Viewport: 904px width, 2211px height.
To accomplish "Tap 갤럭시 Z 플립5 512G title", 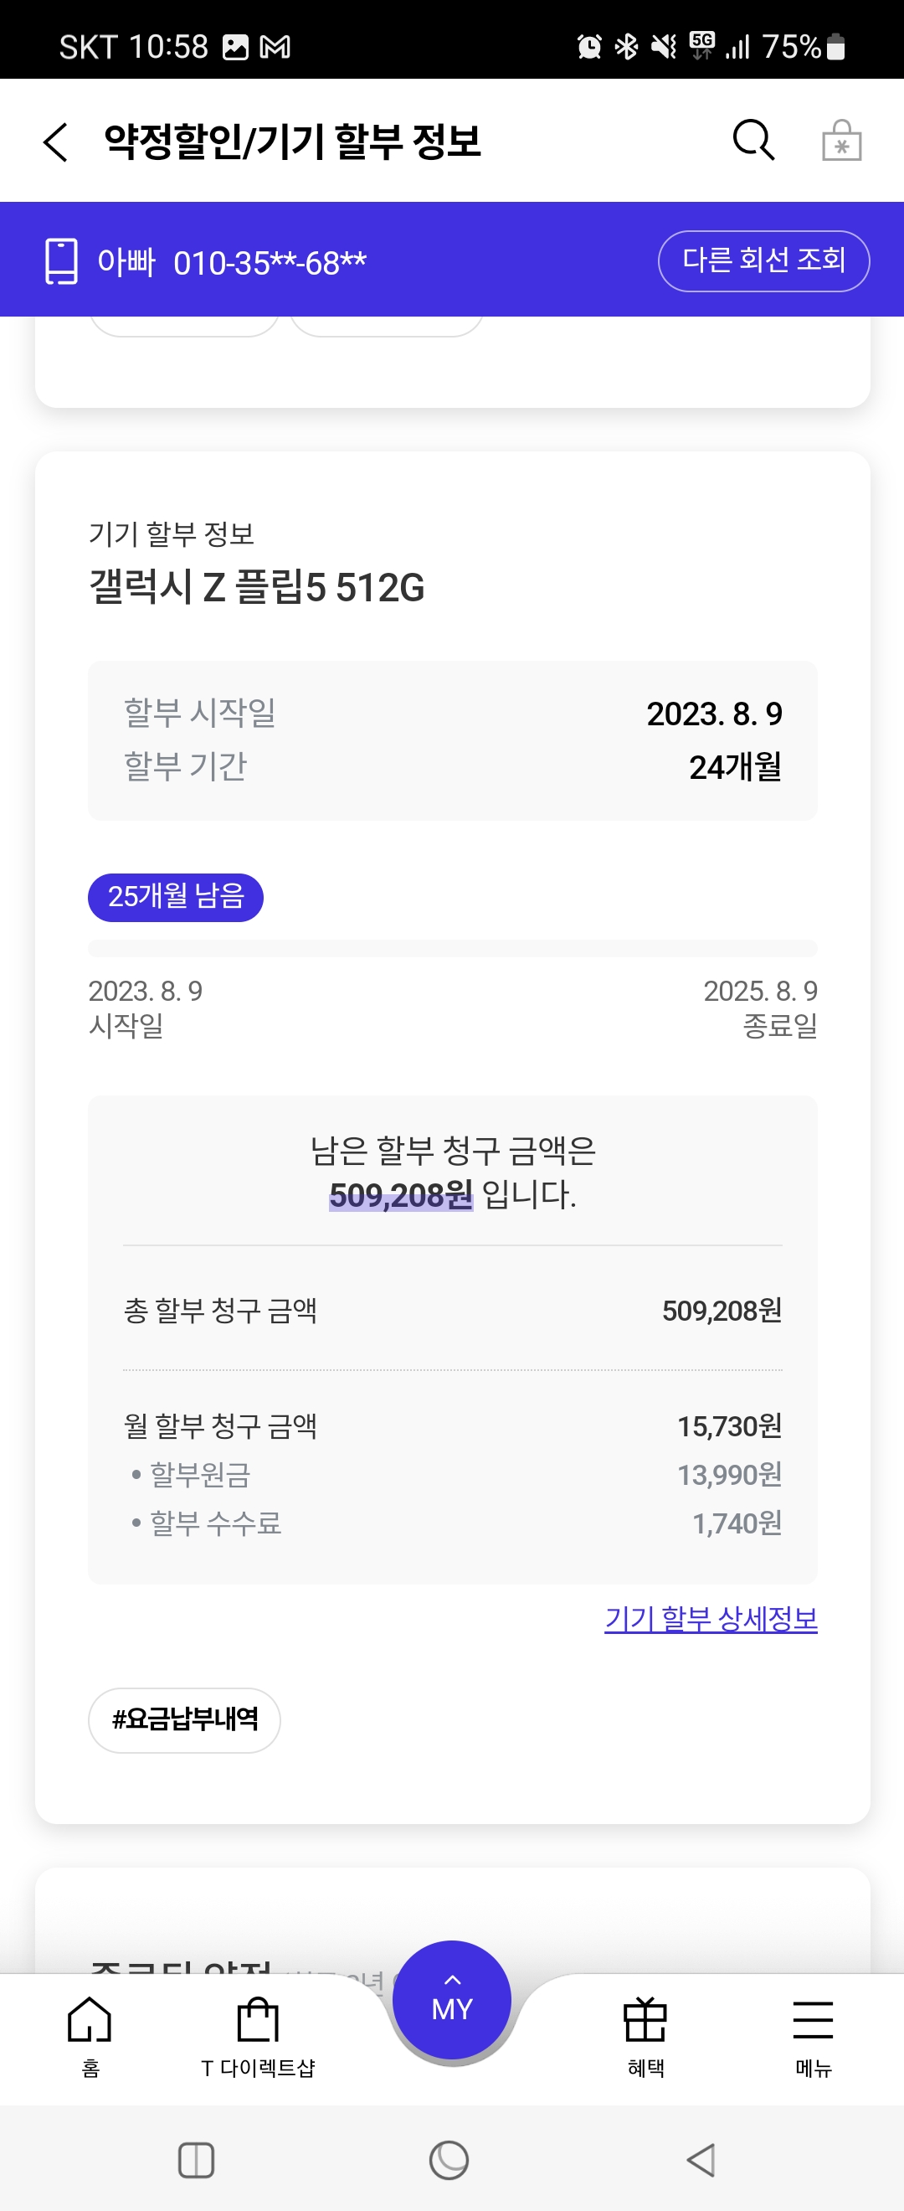I will (x=257, y=588).
